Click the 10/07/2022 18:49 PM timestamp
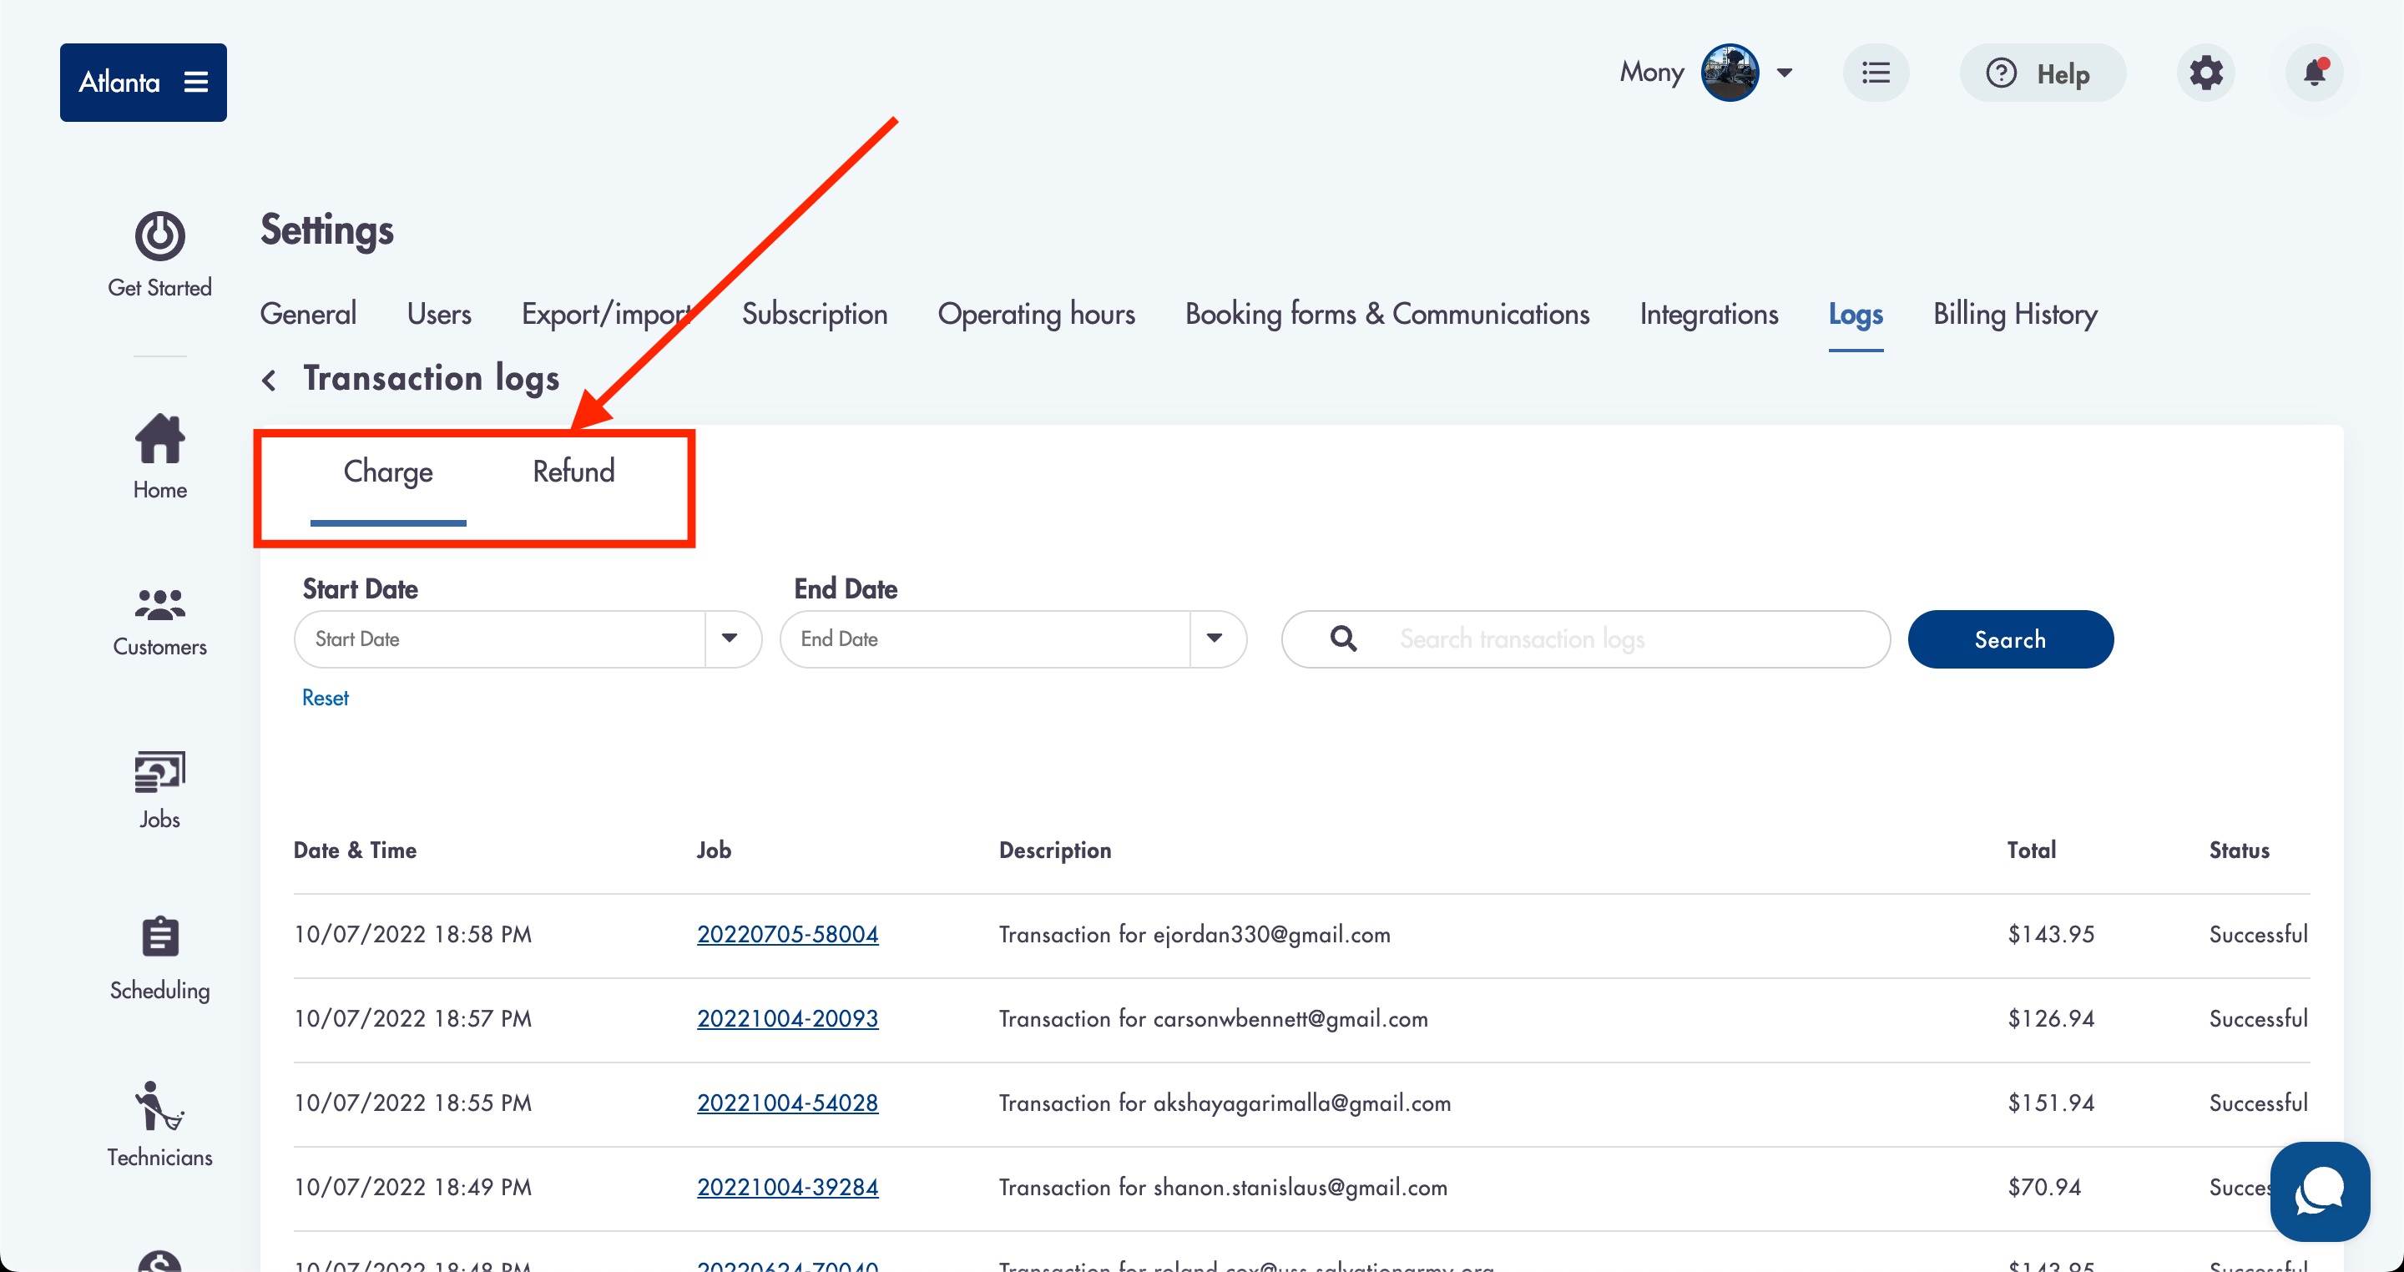This screenshot has width=2404, height=1272. [412, 1186]
